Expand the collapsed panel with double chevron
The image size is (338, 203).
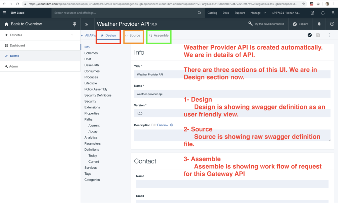(87, 24)
